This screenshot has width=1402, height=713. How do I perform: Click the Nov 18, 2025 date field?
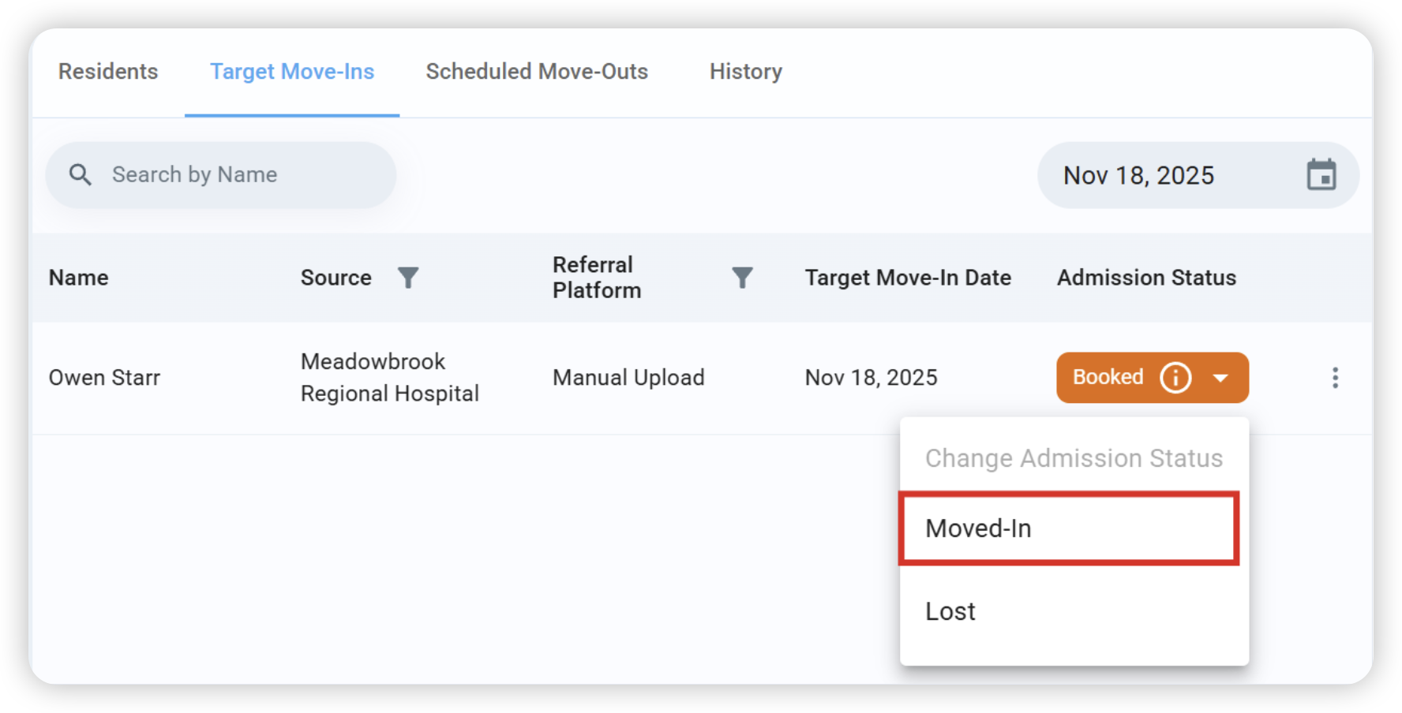(x=1198, y=175)
